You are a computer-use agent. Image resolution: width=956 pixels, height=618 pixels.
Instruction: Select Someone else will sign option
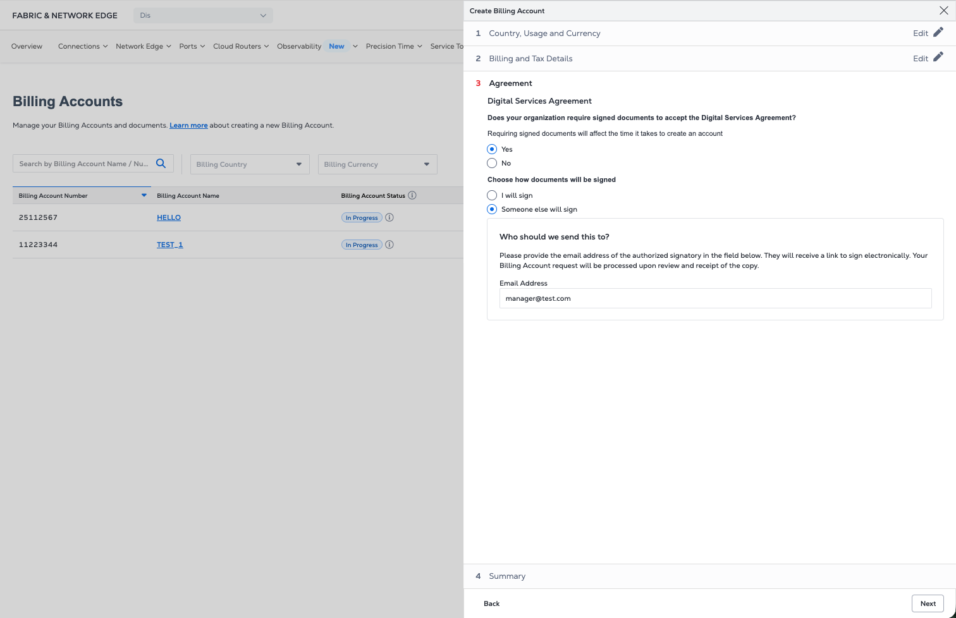click(492, 209)
